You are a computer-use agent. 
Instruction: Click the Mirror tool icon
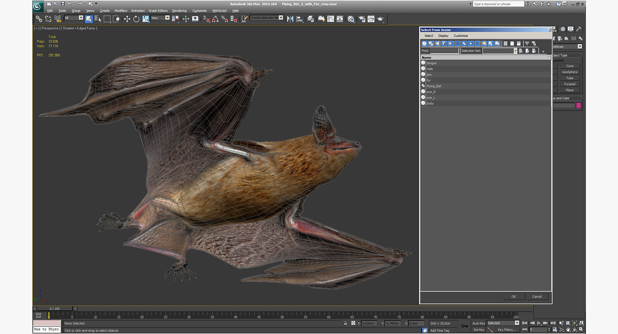(290, 19)
